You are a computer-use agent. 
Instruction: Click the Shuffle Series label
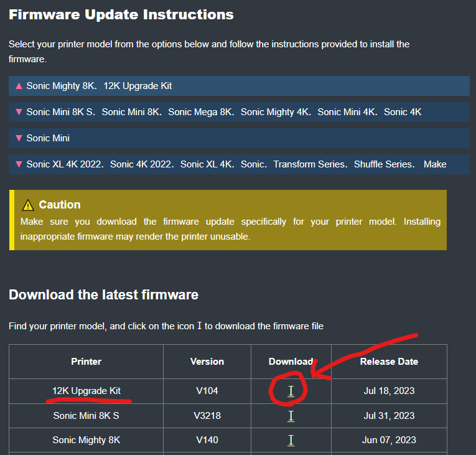[x=384, y=164]
